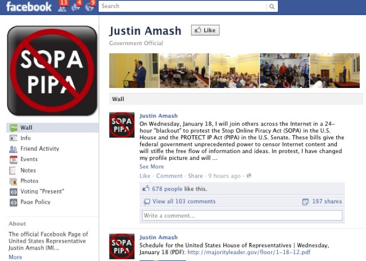Click the Write a comment field
Image resolution: width=366 pixels, height=261 pixels.
(x=242, y=215)
